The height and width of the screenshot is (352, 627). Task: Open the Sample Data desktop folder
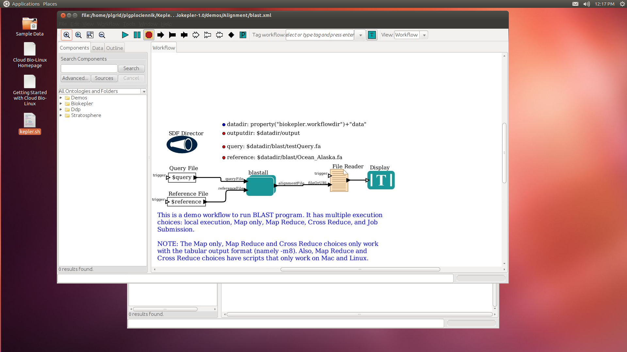(x=30, y=27)
